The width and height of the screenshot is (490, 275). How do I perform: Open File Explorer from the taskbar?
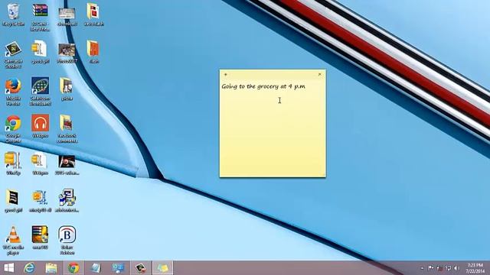click(x=51, y=268)
